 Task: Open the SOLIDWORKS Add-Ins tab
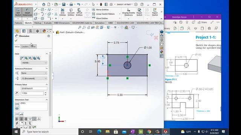(82, 23)
